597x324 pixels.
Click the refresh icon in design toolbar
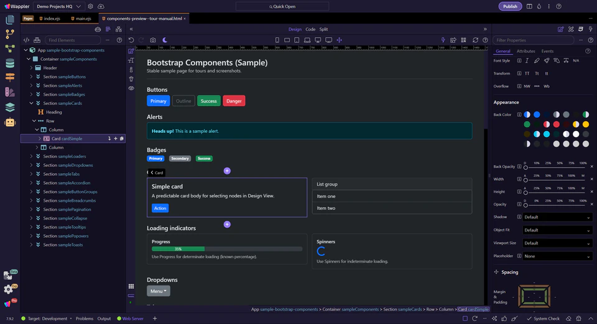pyautogui.click(x=475, y=40)
